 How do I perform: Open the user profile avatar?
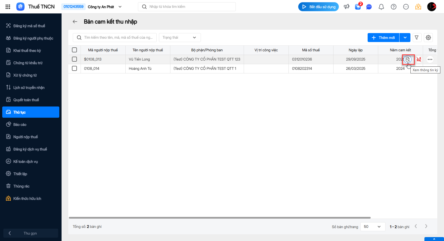click(x=432, y=7)
